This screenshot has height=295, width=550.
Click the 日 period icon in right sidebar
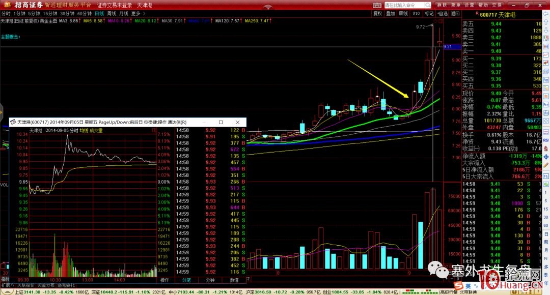click(546, 234)
